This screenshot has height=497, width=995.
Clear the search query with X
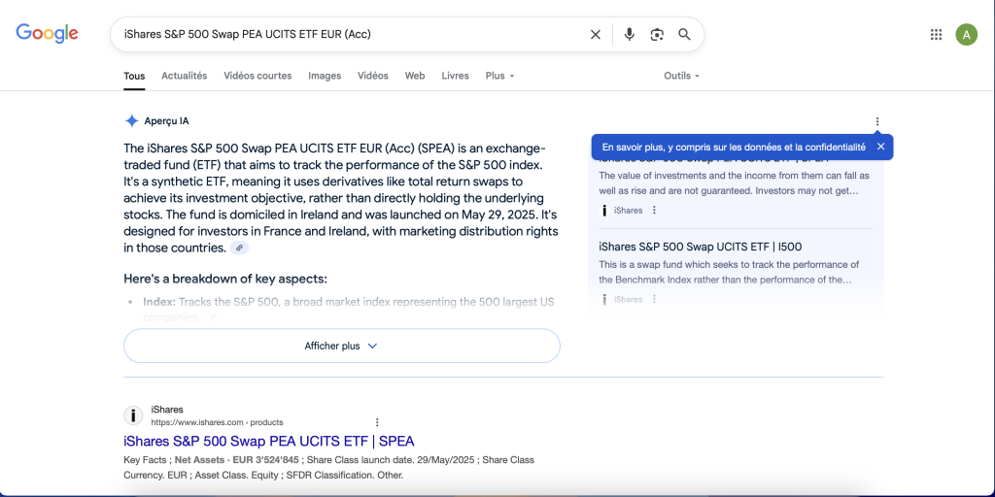[x=596, y=34]
